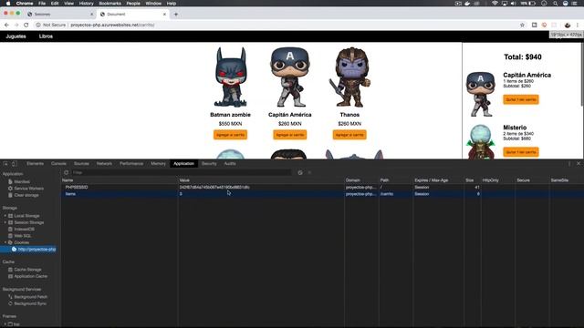Open the Juguetes page link
584x328 pixels.
[x=16, y=36]
